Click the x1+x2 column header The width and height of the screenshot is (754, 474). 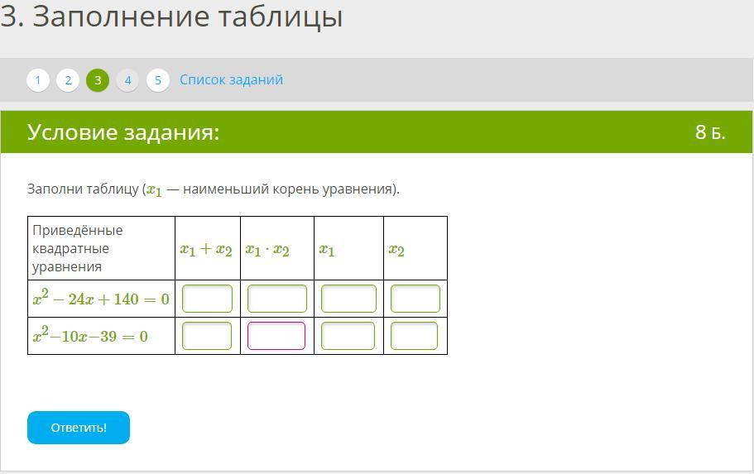click(x=206, y=250)
